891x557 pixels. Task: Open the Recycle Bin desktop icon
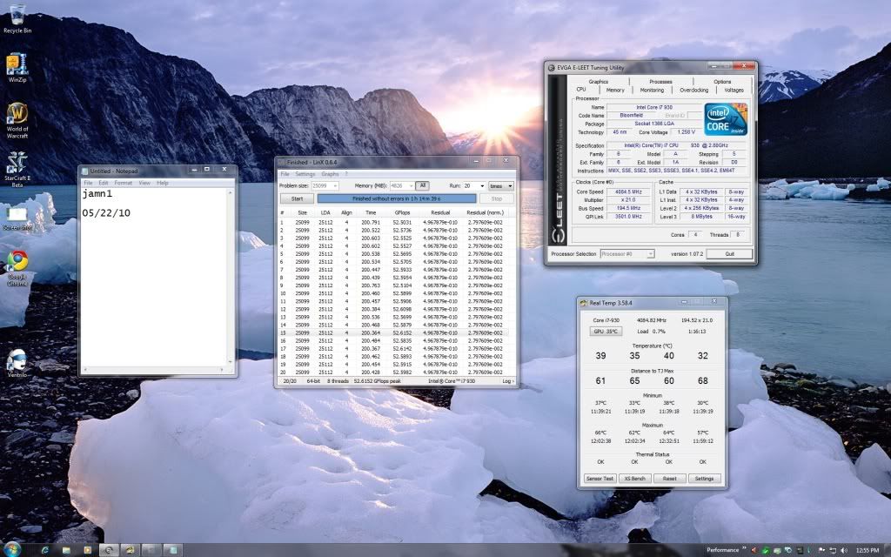point(17,16)
